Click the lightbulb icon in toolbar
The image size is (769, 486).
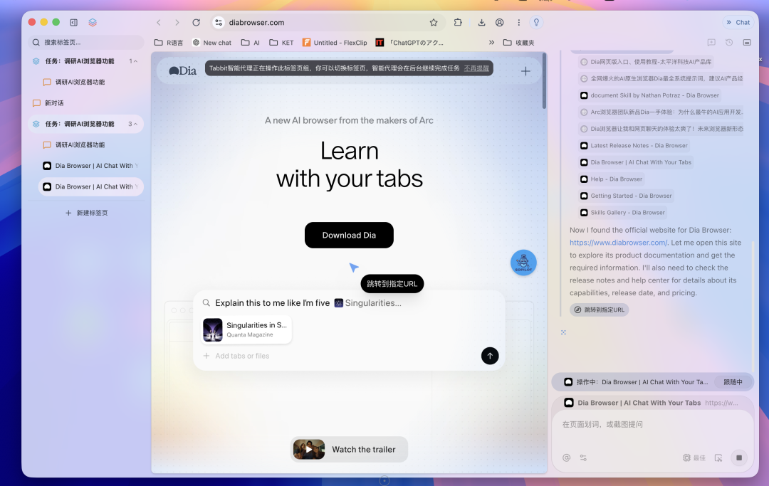click(537, 23)
